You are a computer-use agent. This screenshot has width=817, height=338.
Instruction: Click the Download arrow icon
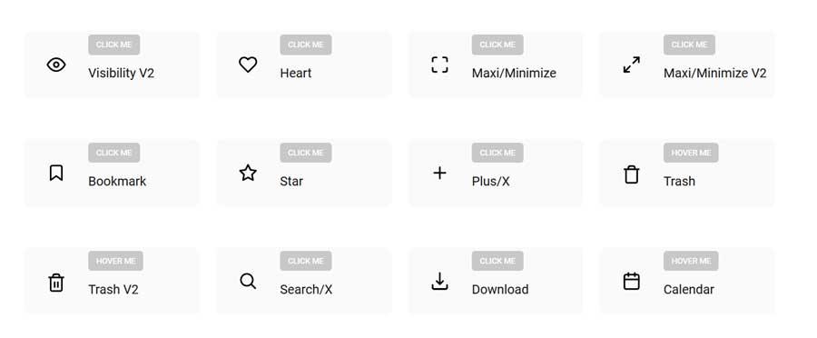point(439,281)
